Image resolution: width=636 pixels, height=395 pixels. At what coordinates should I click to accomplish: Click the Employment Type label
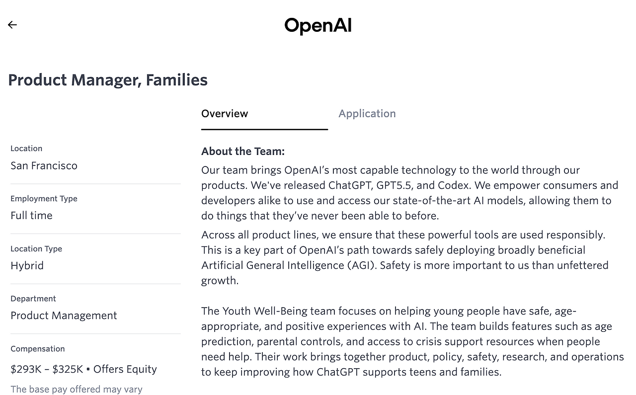(x=44, y=199)
